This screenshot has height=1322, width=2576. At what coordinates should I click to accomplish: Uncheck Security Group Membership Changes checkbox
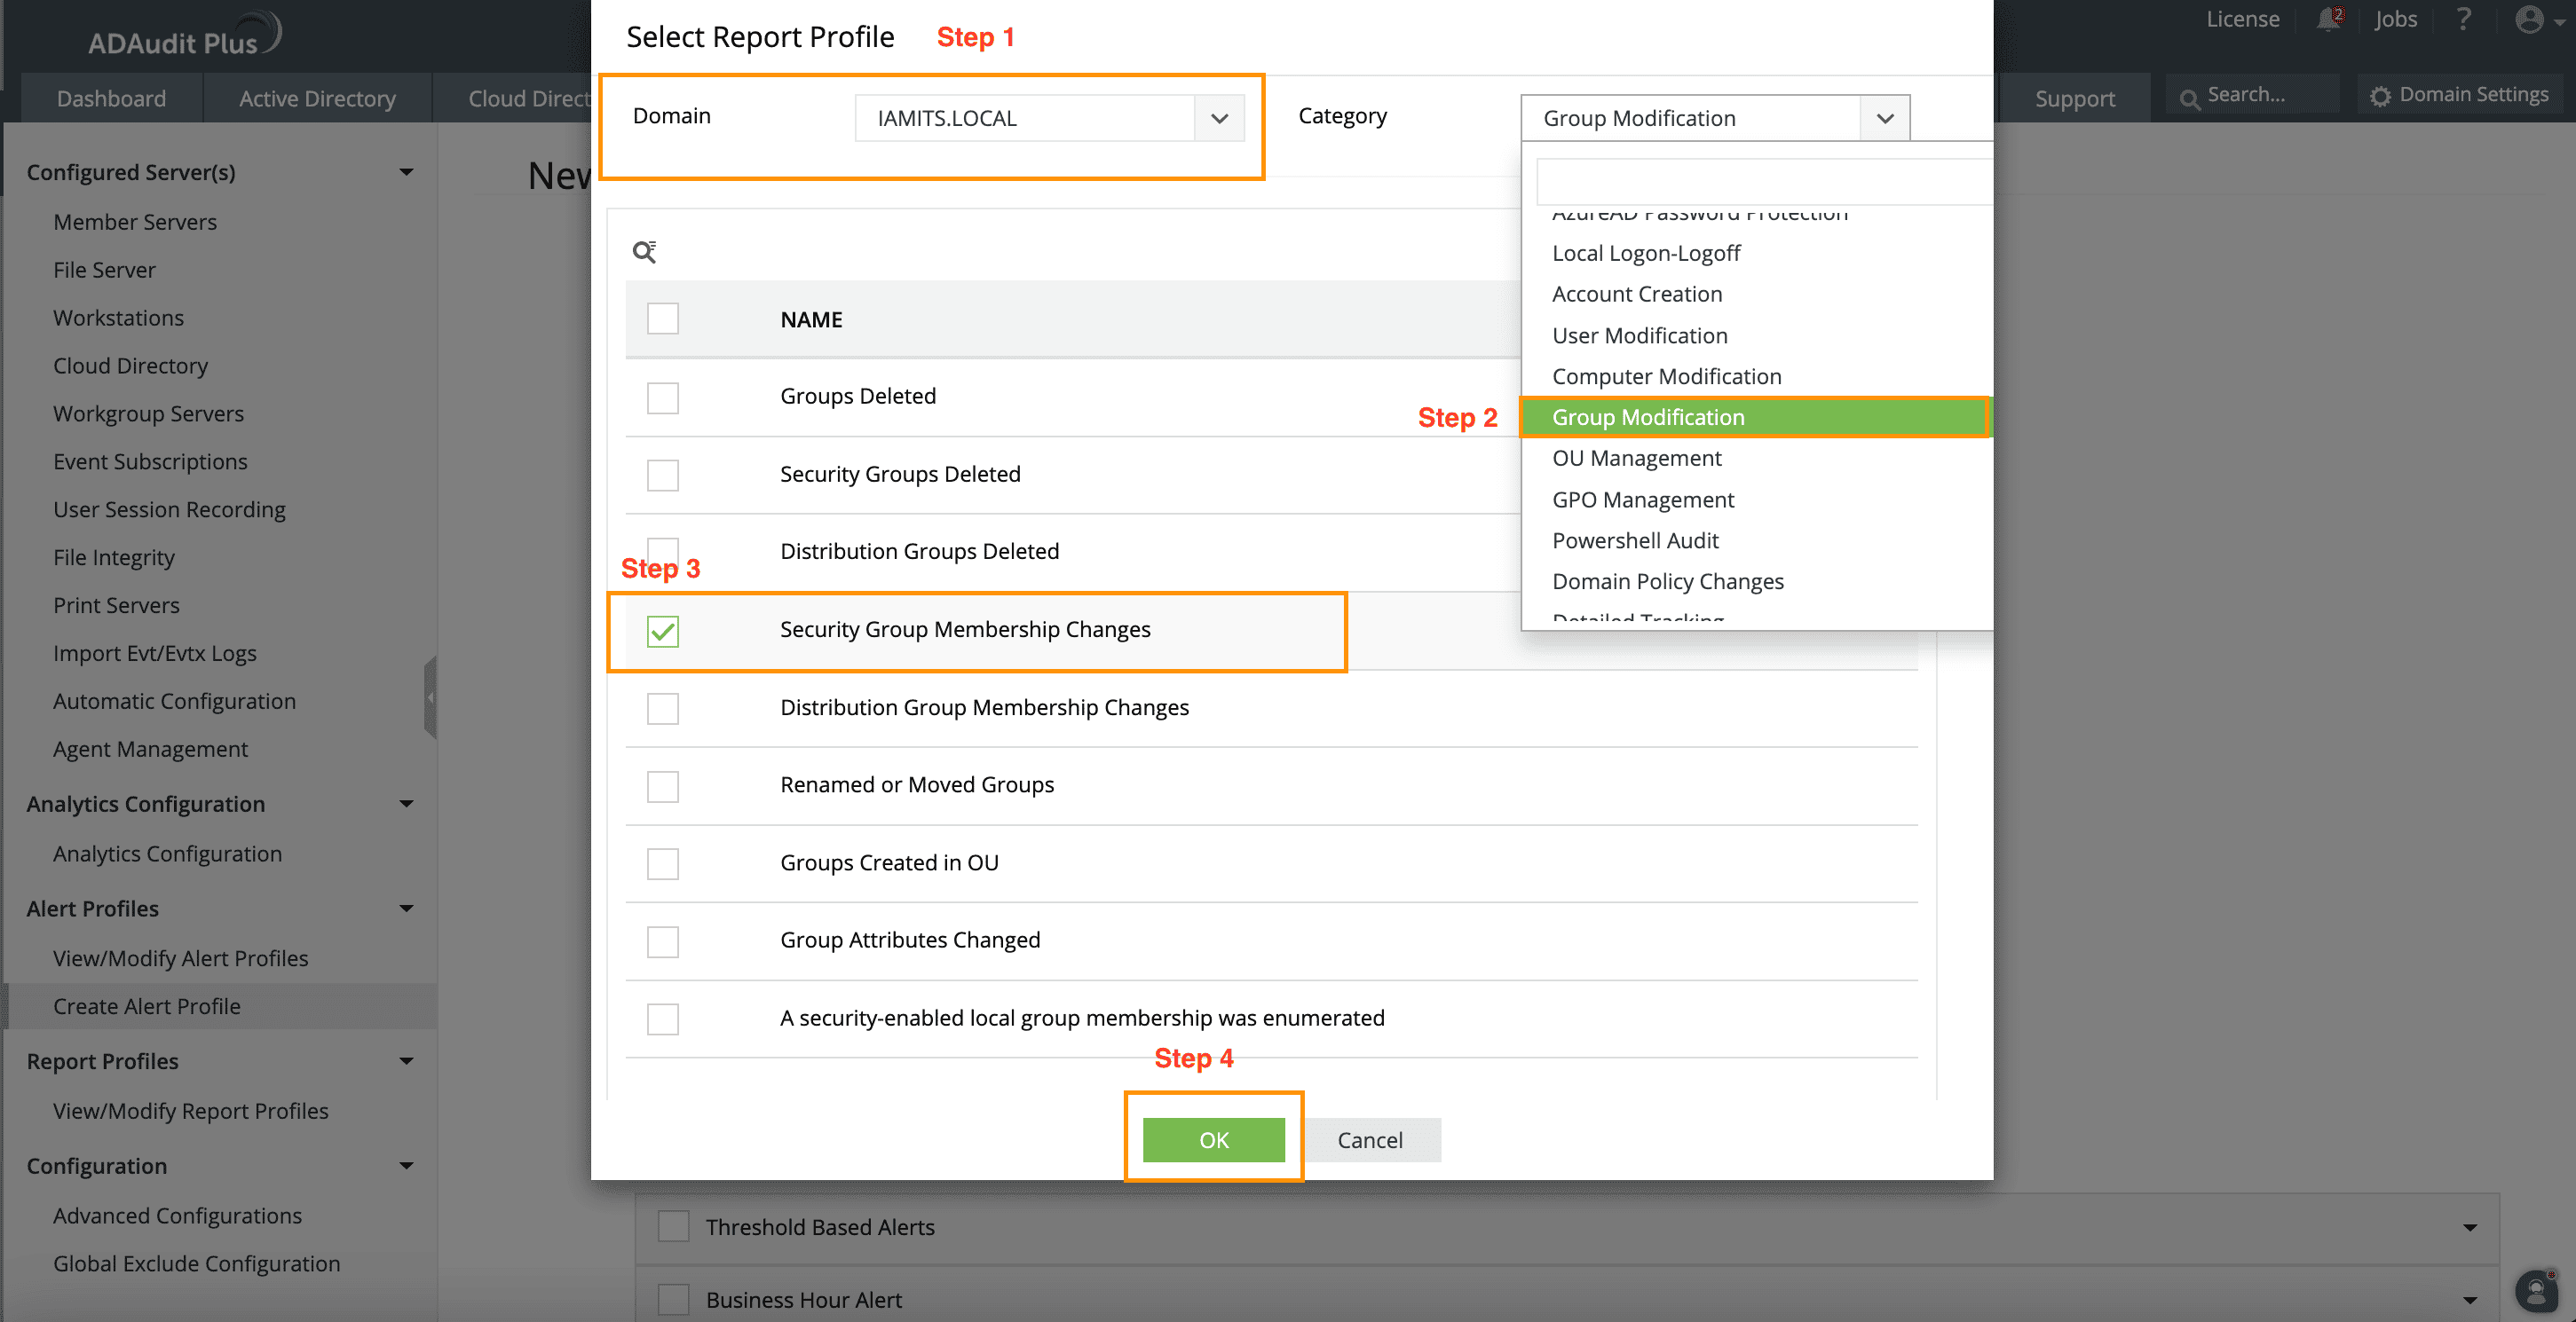[662, 631]
